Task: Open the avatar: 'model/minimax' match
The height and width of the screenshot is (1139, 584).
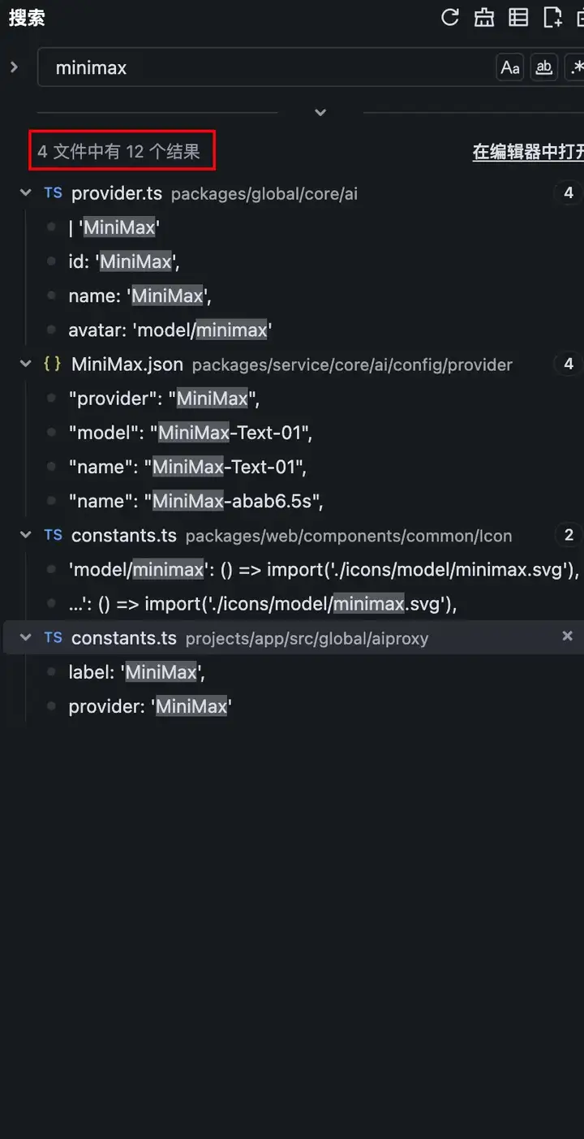Action: (x=170, y=330)
